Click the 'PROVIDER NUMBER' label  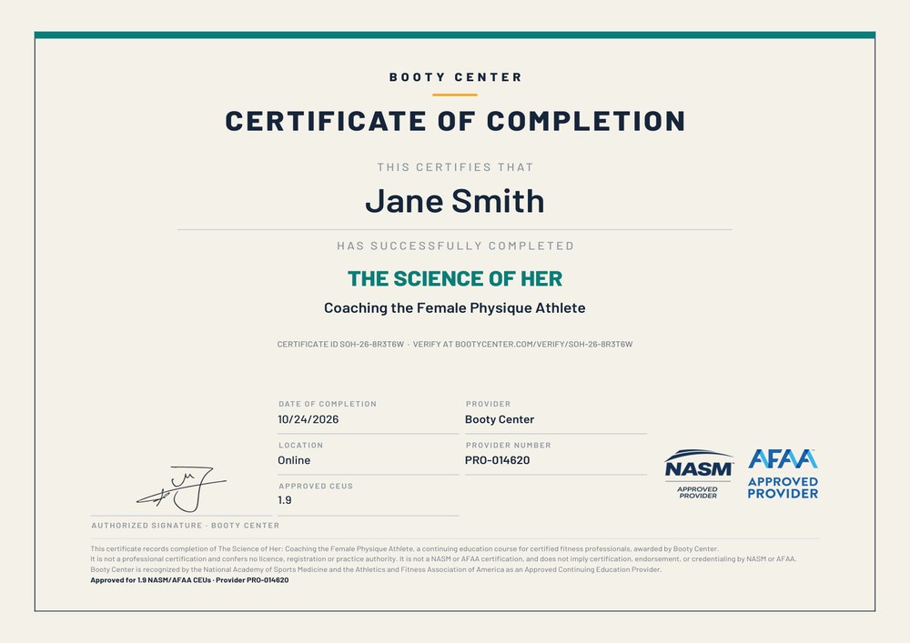coord(509,446)
